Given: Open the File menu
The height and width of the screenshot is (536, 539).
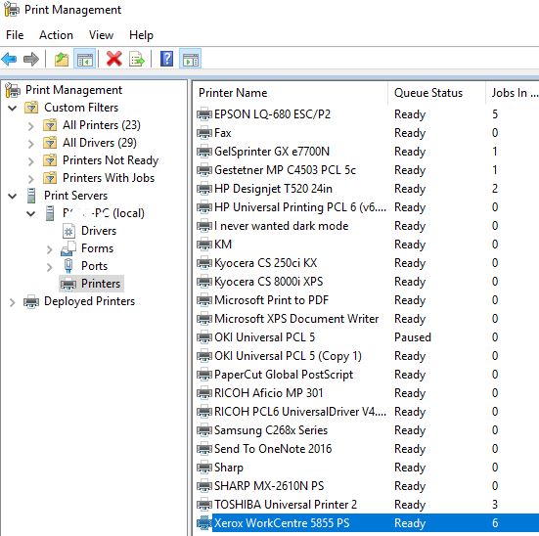Looking at the screenshot, I should coord(15,35).
